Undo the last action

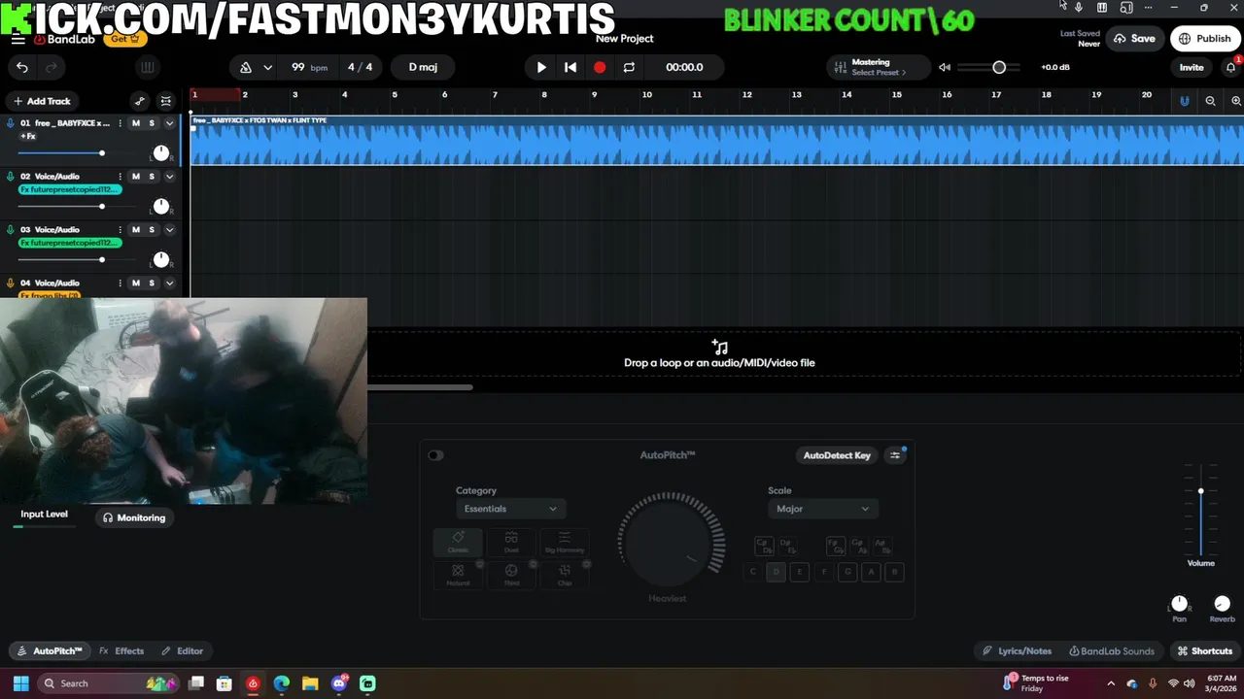(x=22, y=67)
